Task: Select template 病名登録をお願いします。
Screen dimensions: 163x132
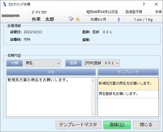Action: 128,94
